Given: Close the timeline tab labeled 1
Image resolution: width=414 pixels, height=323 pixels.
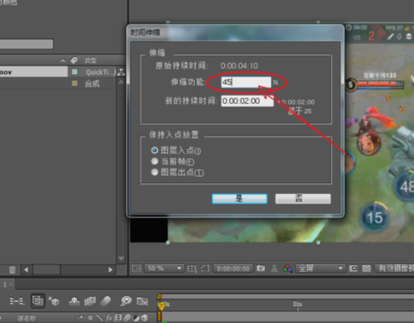Looking at the screenshot, I should [11, 285].
